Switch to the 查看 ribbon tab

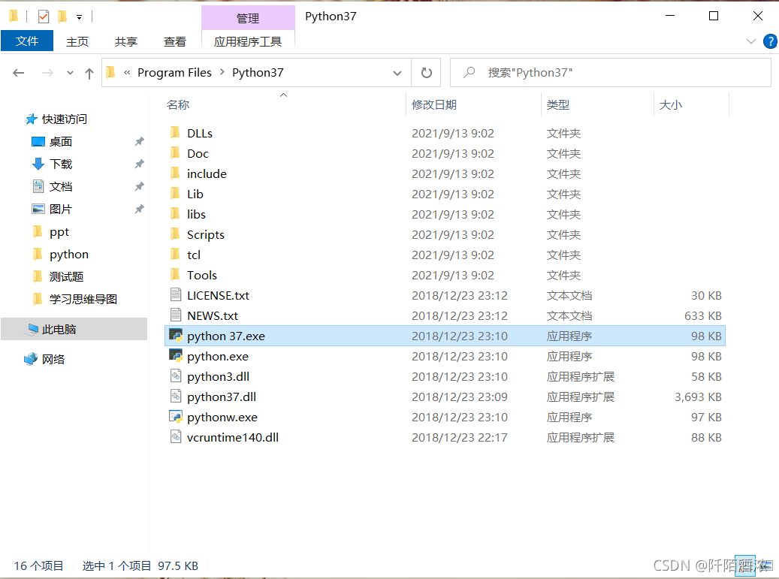pyautogui.click(x=175, y=42)
